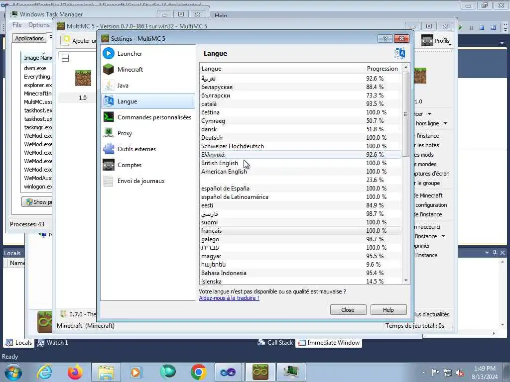
Task: Collapse the instance group toggle in MultiMC
Action: click(x=65, y=58)
